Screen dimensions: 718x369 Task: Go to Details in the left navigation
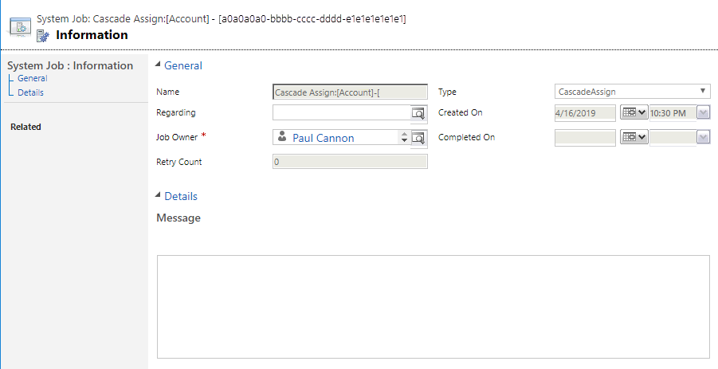[x=30, y=92]
